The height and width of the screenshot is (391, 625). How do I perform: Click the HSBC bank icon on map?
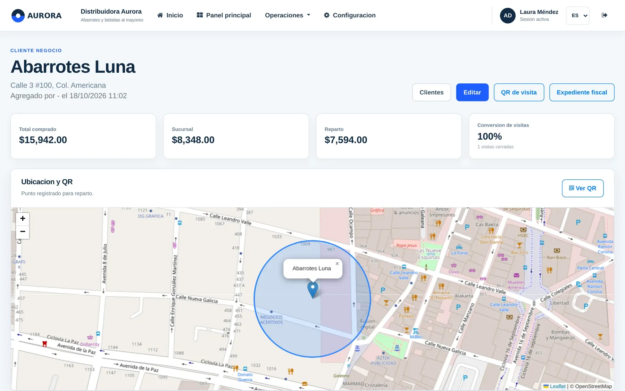point(523,230)
